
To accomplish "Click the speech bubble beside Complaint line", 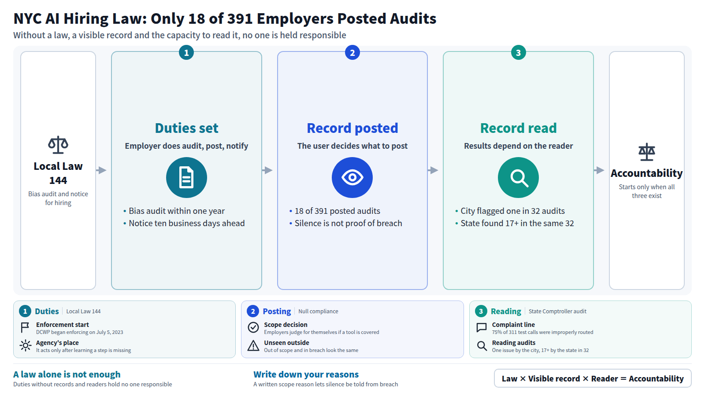I will 482,328.
